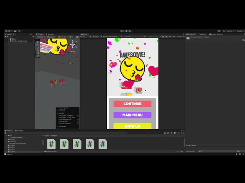Toggle hidden packages visibility count icon
This screenshot has width=245, height=183.
tap(182, 133)
